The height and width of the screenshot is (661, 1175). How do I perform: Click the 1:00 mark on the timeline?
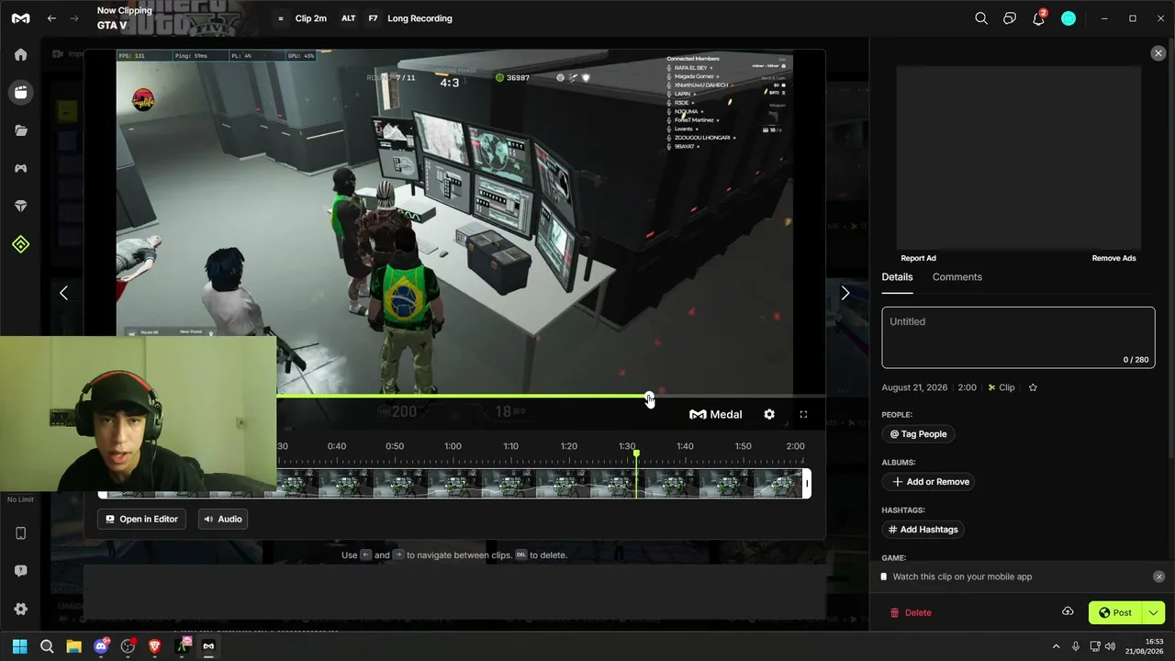point(453,446)
